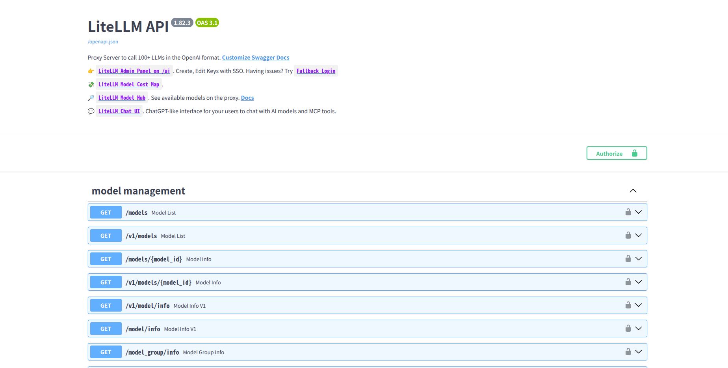Click the /models/{model_id} path text
The width and height of the screenshot is (728, 368).
pyautogui.click(x=154, y=259)
